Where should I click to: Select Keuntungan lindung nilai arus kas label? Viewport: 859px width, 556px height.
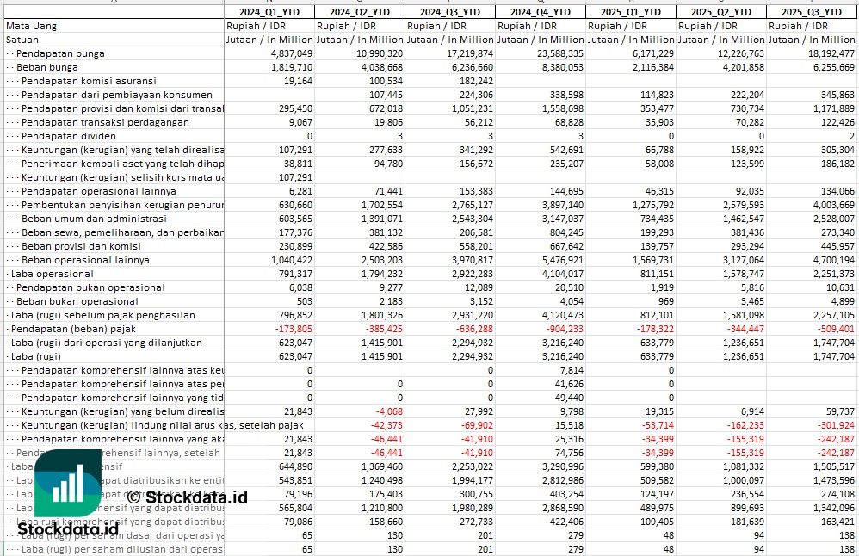click(163, 425)
